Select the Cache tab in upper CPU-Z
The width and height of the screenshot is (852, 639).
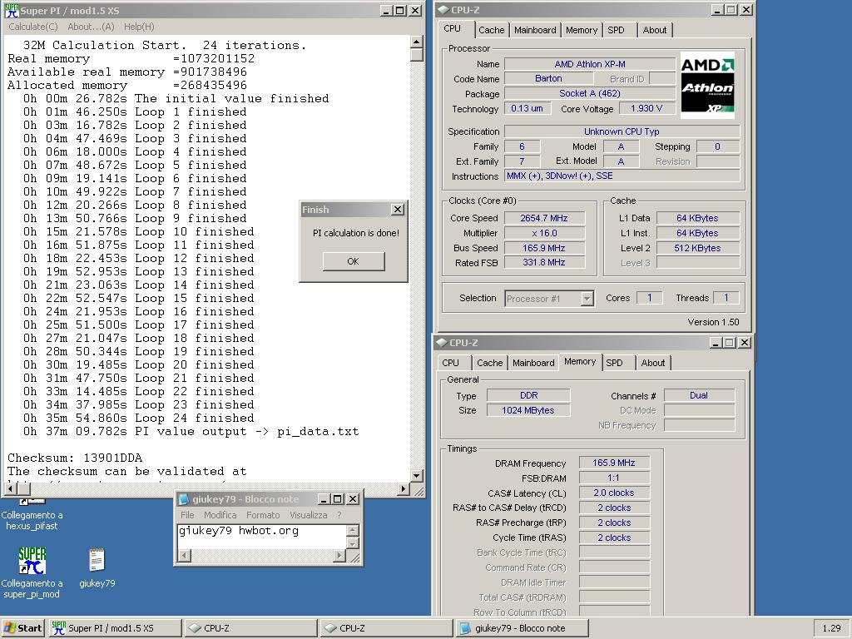pos(491,31)
